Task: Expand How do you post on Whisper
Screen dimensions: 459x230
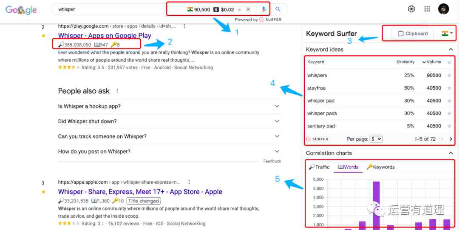Action: pos(170,151)
